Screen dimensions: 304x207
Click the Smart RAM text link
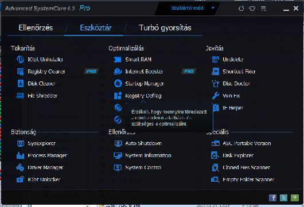138,60
